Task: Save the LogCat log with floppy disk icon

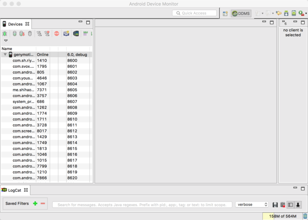Action: tap(275, 205)
